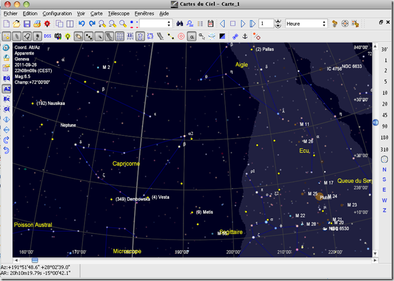Toggle sky color black-blue square icon
394x281 pixels.
coord(222,37)
